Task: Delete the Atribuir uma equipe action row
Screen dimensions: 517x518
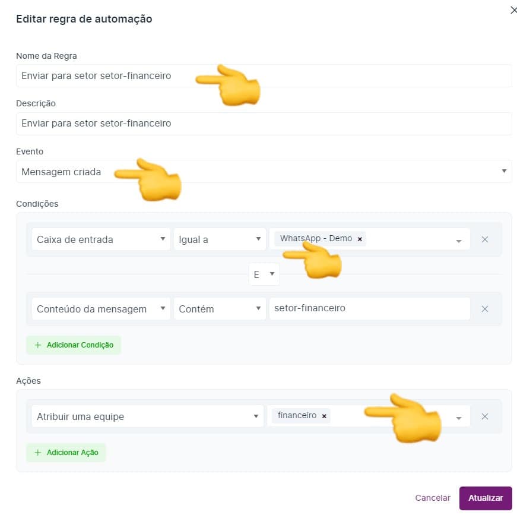Action: (x=485, y=416)
